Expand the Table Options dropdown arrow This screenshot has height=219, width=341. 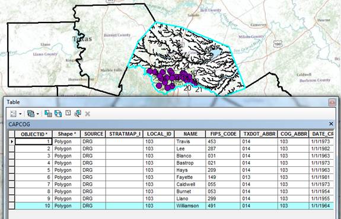(x=20, y=114)
